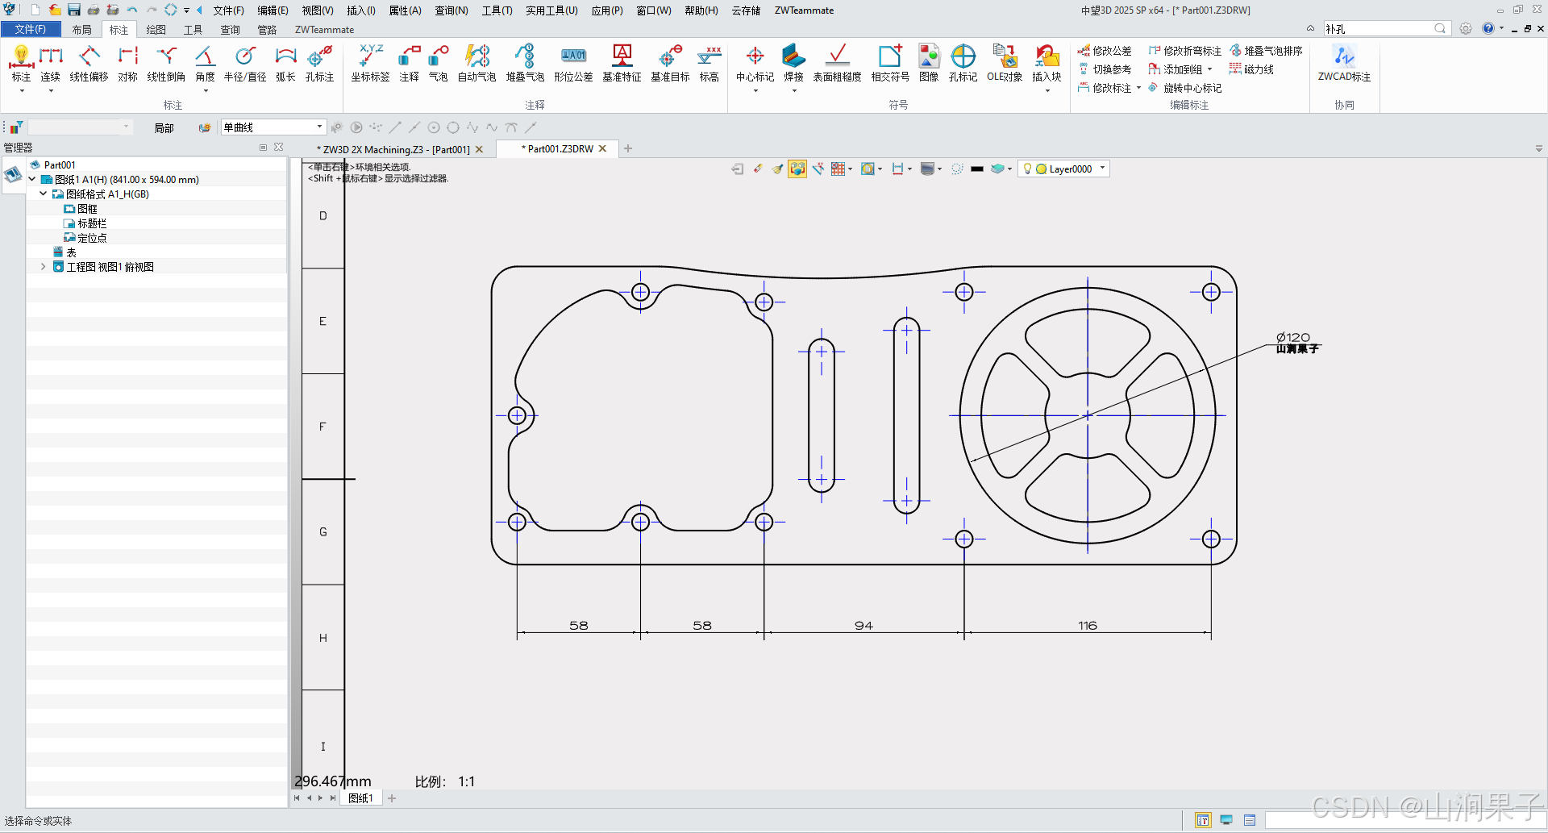Select the 中心标记 center mark tool

pyautogui.click(x=755, y=61)
